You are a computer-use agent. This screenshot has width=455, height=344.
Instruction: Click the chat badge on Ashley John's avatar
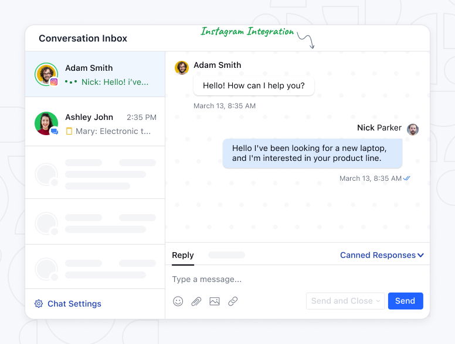click(x=54, y=131)
